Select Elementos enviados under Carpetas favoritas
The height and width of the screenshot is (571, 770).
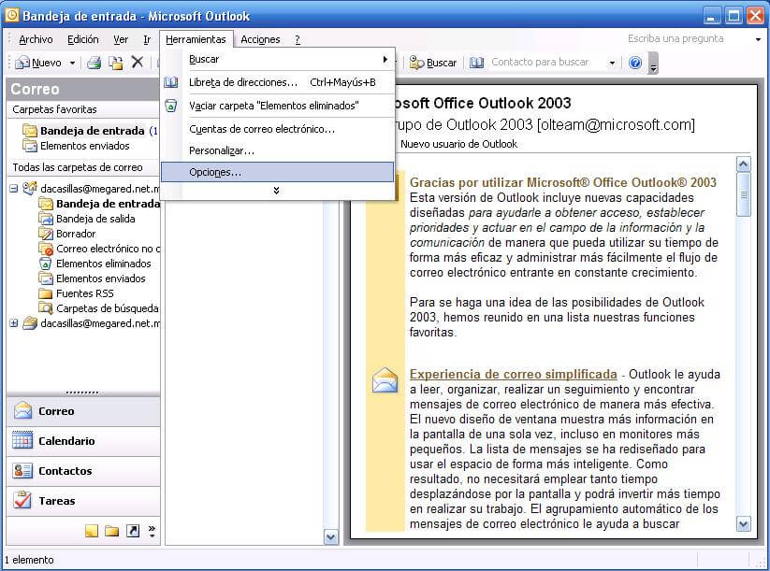coord(84,146)
